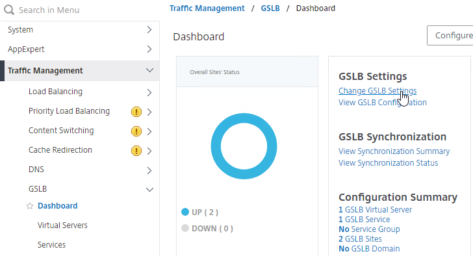Click the Cache Redirection warning icon
Screen dimensions: 473x256
pos(136,151)
